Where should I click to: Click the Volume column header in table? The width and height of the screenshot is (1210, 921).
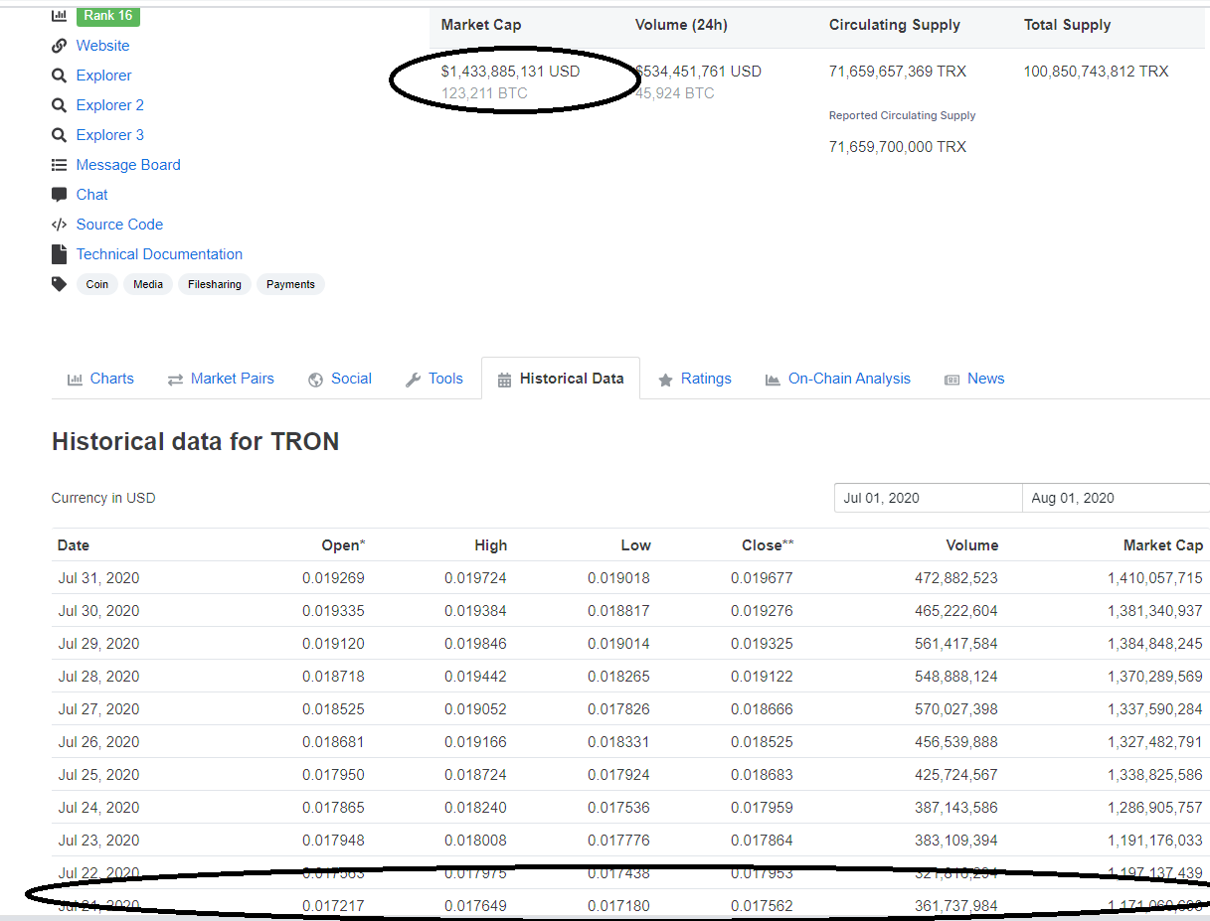tap(971, 545)
